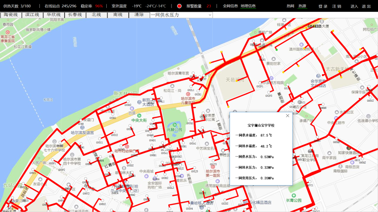
Task: Toggle the 热网 view
Action: click(x=290, y=6)
